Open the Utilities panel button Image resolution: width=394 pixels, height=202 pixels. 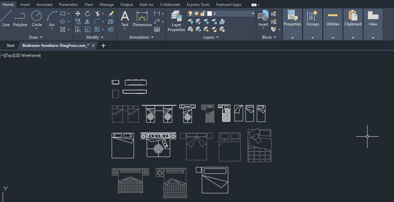pyautogui.click(x=333, y=24)
